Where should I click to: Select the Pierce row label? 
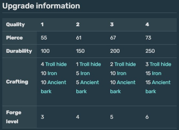[x=14, y=38]
